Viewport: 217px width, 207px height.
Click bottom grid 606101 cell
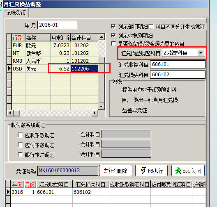click(54, 192)
